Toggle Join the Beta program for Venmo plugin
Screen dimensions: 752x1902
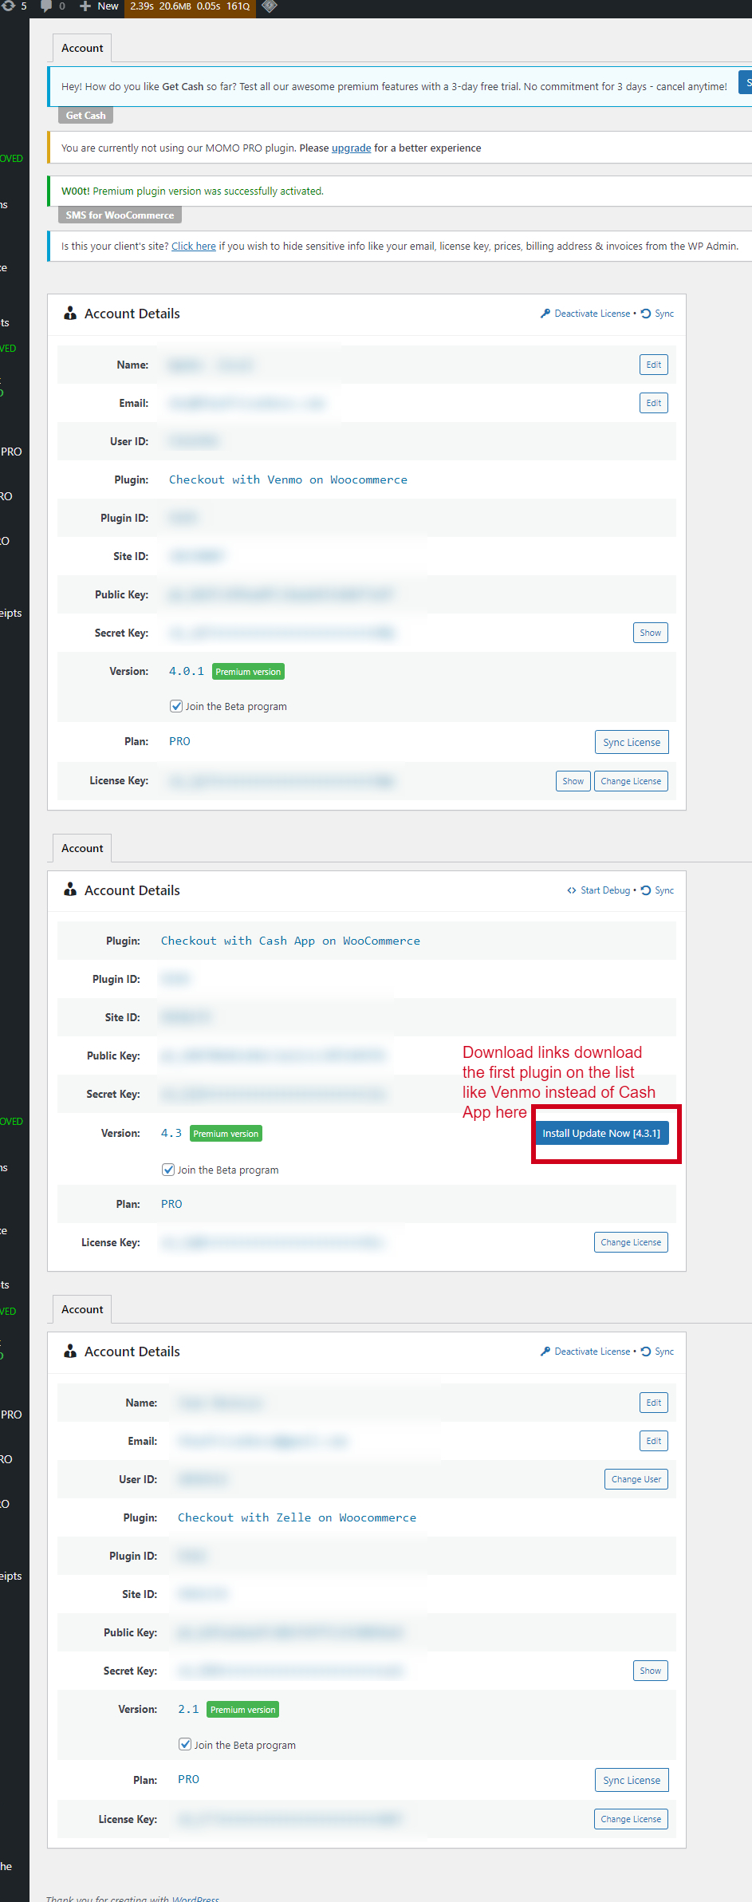click(x=176, y=706)
